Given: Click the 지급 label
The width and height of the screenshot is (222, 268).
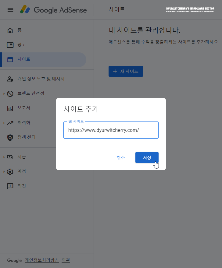Looking at the screenshot, I should pyautogui.click(x=22, y=157).
